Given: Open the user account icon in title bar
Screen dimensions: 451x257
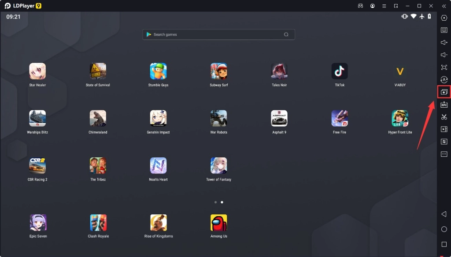Looking at the screenshot, I should 373,6.
